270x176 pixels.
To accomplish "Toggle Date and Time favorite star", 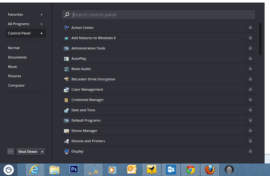I will [250, 110].
